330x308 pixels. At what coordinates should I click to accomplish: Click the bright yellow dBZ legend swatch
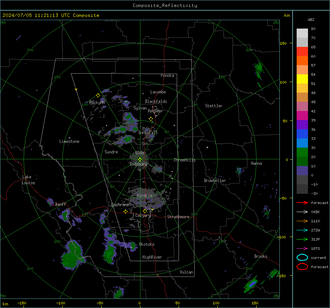(x=302, y=79)
